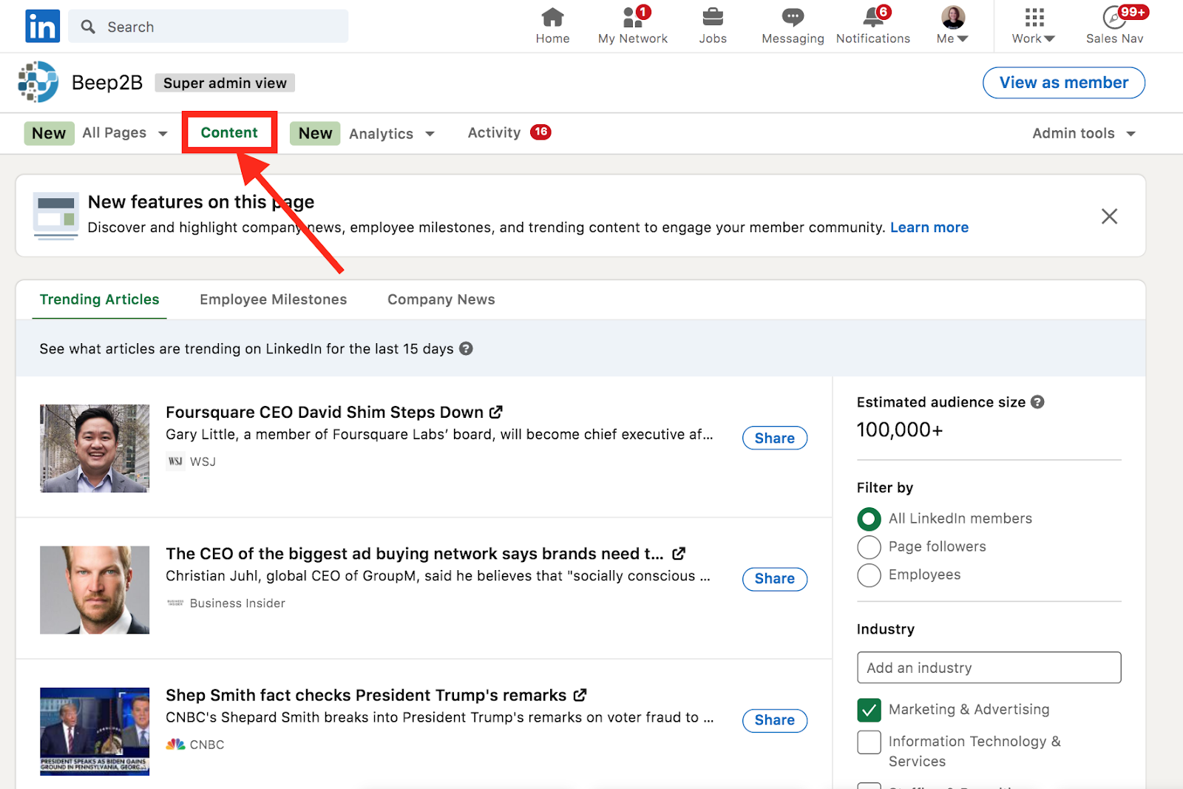Click the New features banner illustration icon

55,216
